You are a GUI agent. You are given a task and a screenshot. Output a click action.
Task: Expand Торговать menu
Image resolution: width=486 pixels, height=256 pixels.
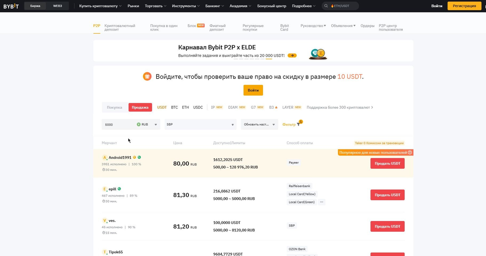coord(156,6)
